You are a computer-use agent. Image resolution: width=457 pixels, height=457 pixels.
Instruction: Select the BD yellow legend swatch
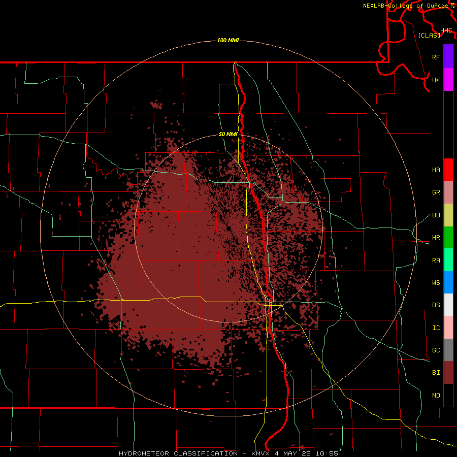pos(448,215)
